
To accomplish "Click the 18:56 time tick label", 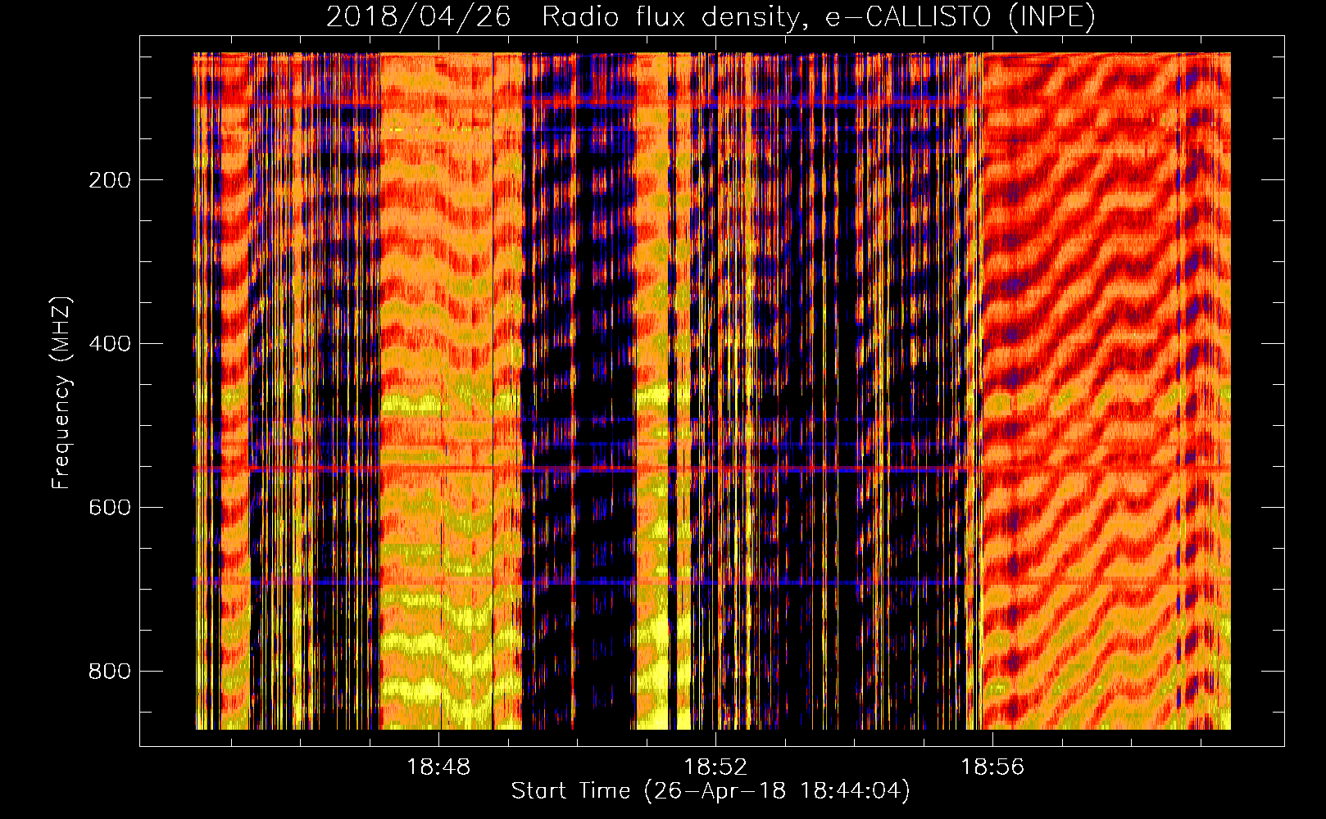I will click(x=992, y=767).
